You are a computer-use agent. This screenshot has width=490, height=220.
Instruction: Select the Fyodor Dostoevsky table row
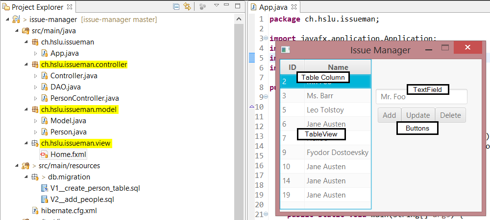(326, 153)
